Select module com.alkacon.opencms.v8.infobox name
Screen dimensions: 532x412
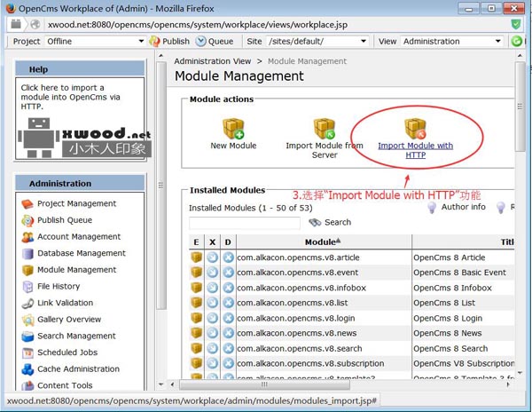click(301, 288)
